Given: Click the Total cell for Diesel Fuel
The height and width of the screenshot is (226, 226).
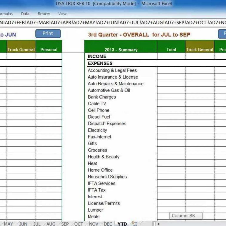Looking at the screenshot, I should click(x=171, y=117).
